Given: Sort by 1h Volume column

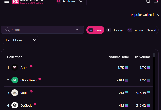Looking at the screenshot, I should pos(143,57).
